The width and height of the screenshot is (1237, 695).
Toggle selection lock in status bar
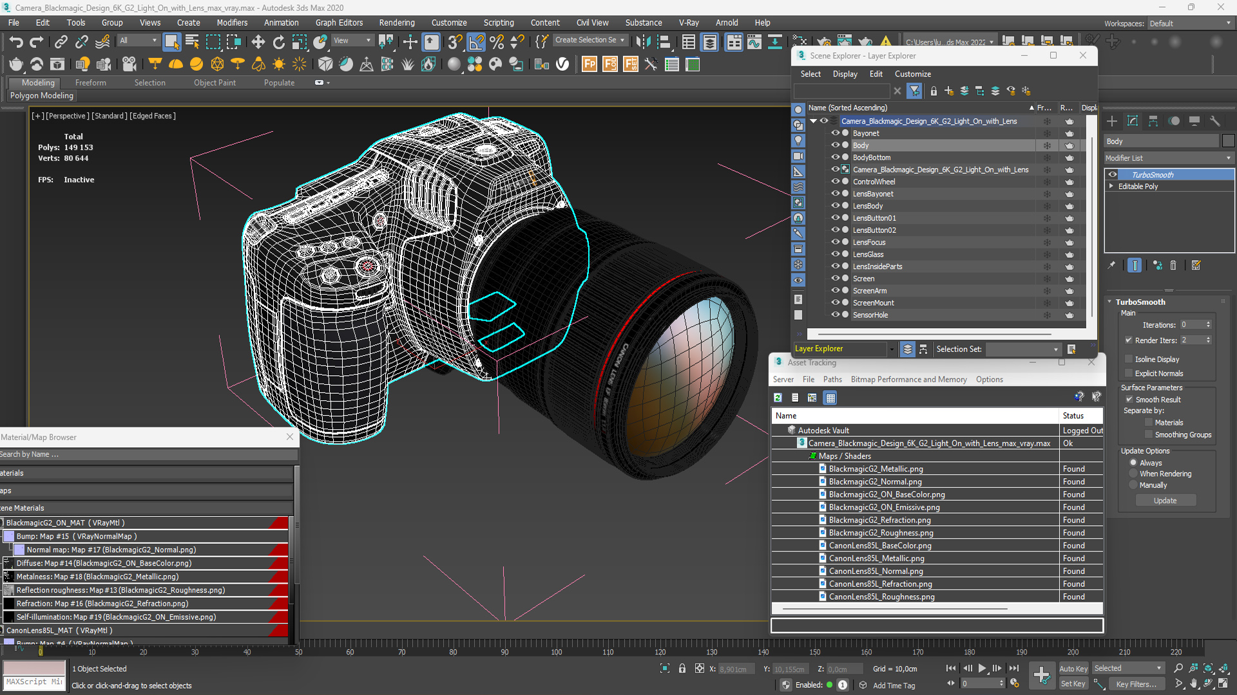point(682,669)
